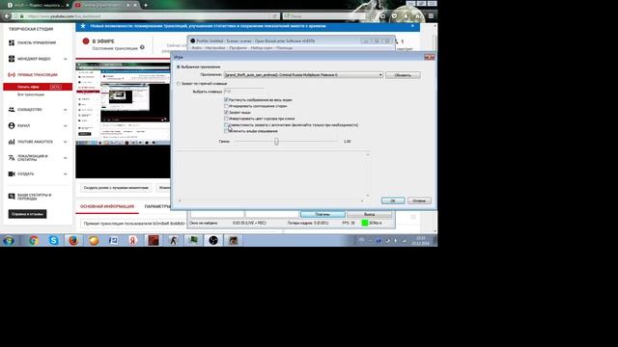Switch to Firefox on the taskbar
Viewport: 618px width, 347px height.
pos(73,240)
